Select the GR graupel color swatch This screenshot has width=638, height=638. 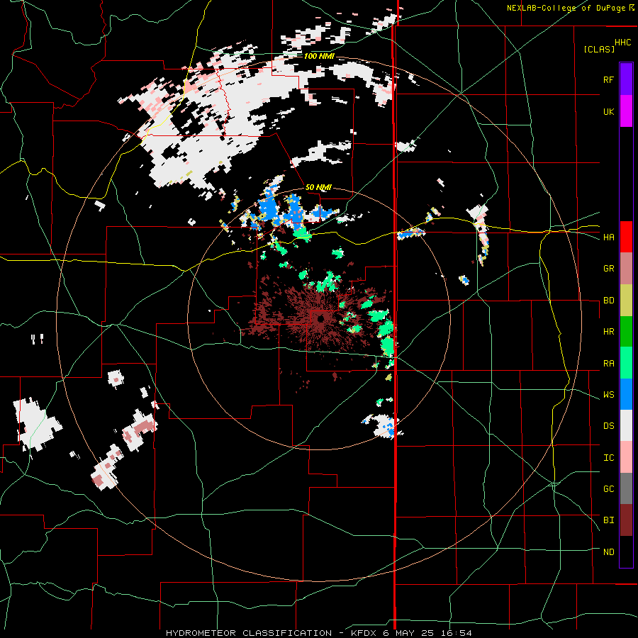(626, 269)
